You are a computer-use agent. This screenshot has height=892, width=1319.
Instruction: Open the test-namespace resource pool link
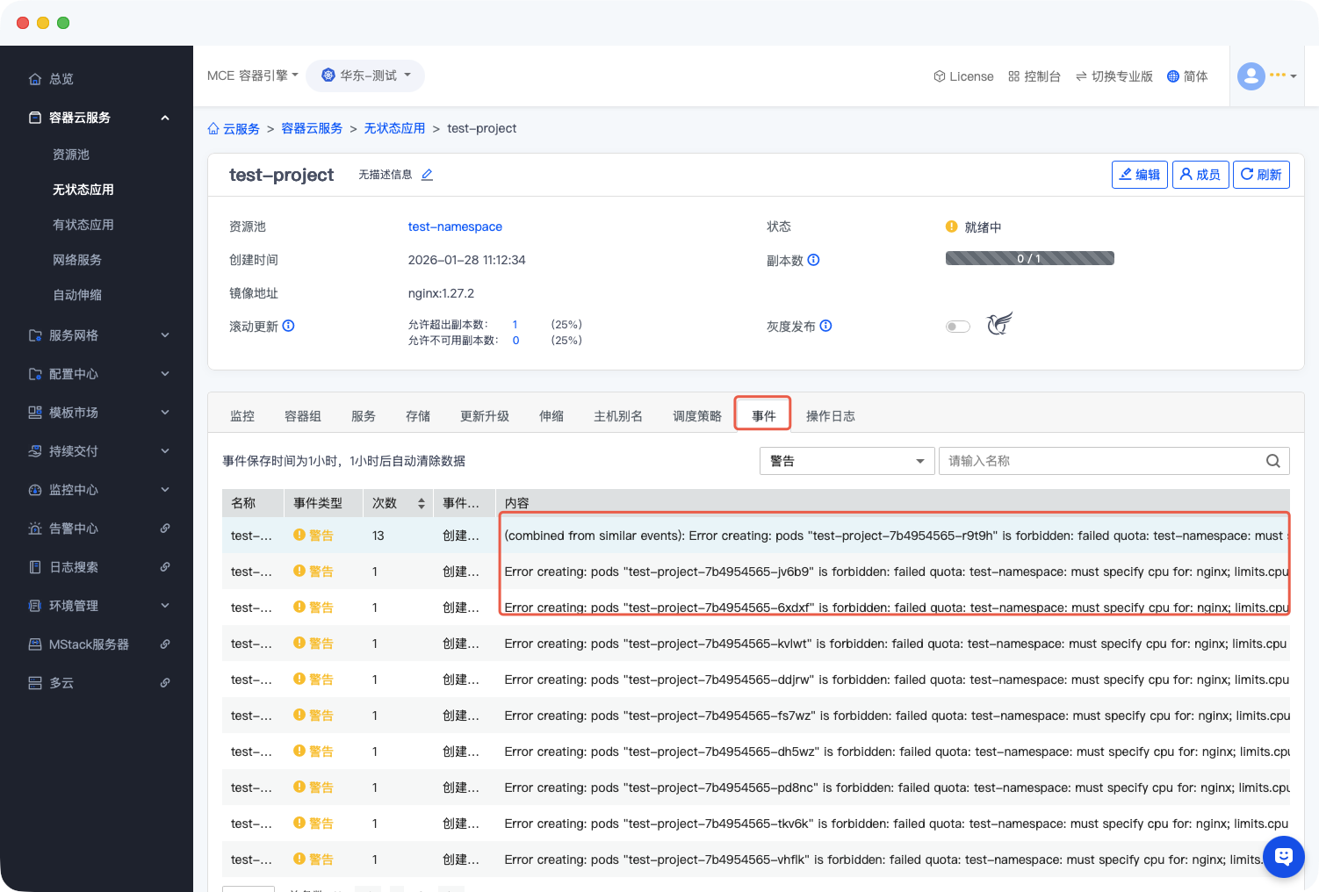455,227
